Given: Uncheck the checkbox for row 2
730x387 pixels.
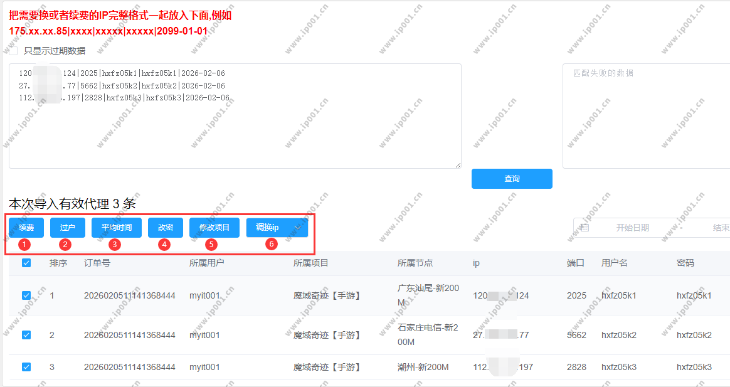Looking at the screenshot, I should (26, 335).
